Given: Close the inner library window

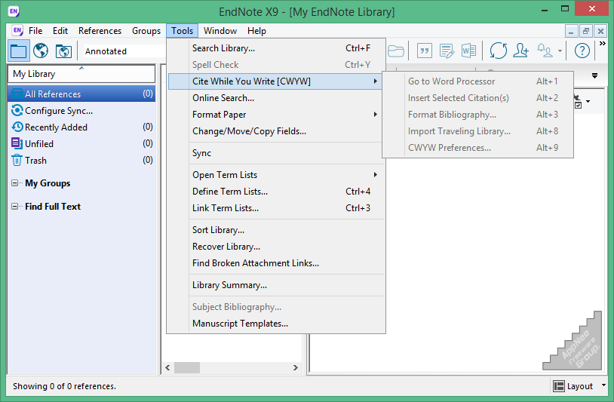Looking at the screenshot, I should (600, 31).
